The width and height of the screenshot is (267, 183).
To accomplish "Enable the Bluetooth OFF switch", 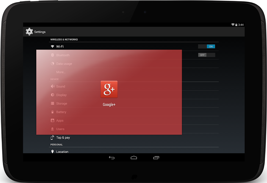I will (207, 55).
